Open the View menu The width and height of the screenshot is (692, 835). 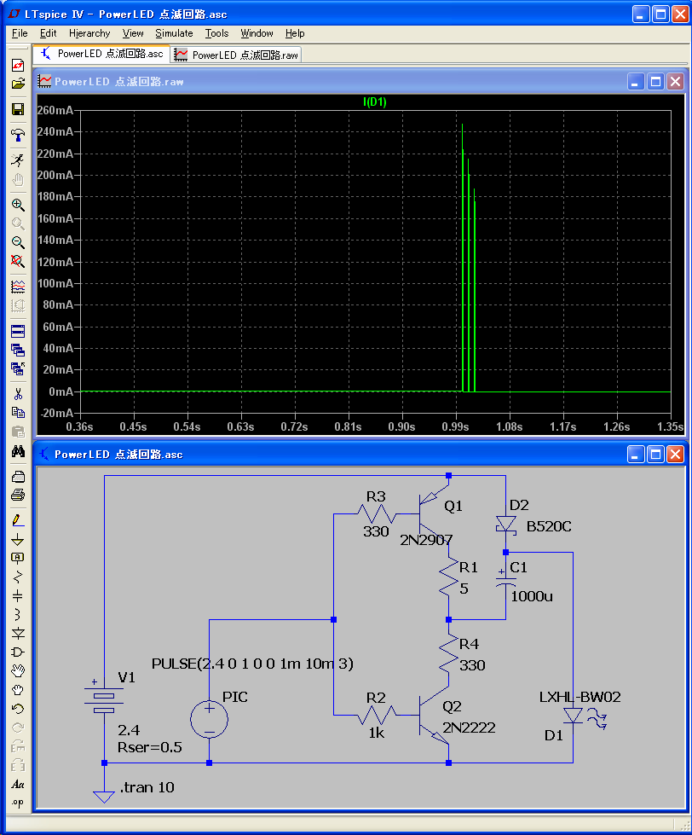click(133, 33)
